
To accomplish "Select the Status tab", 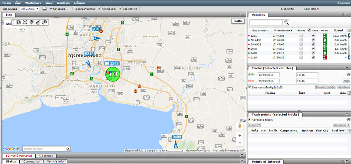I will click(11, 161).
